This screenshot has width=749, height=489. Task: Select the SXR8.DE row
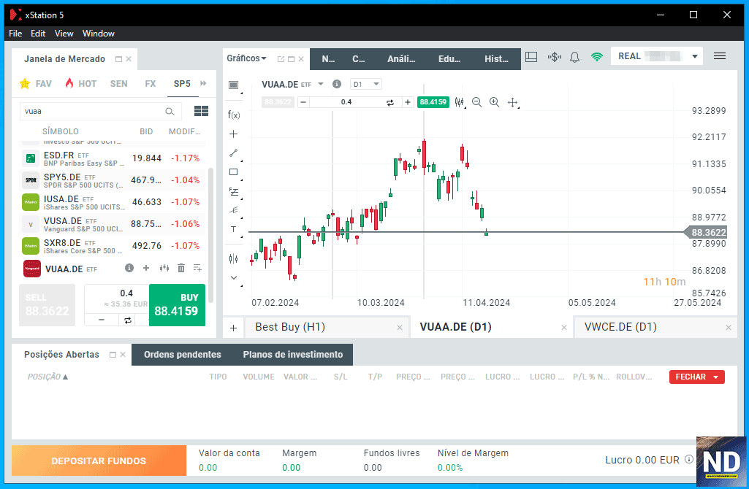tap(114, 246)
